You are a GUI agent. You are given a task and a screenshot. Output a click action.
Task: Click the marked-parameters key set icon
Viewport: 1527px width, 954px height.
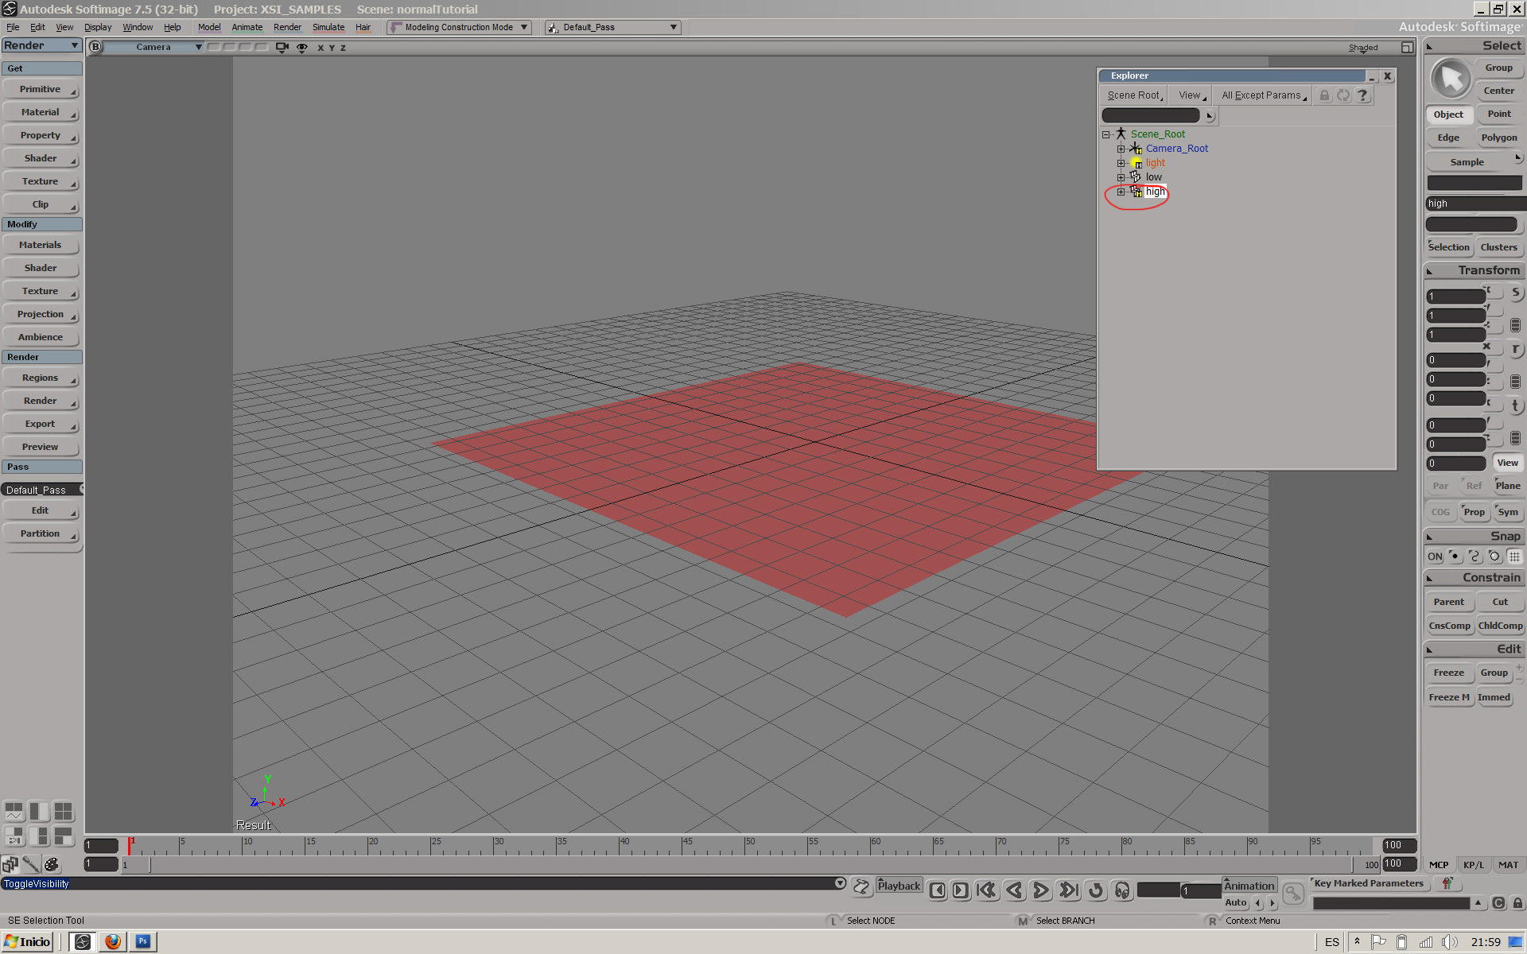(x=1447, y=883)
